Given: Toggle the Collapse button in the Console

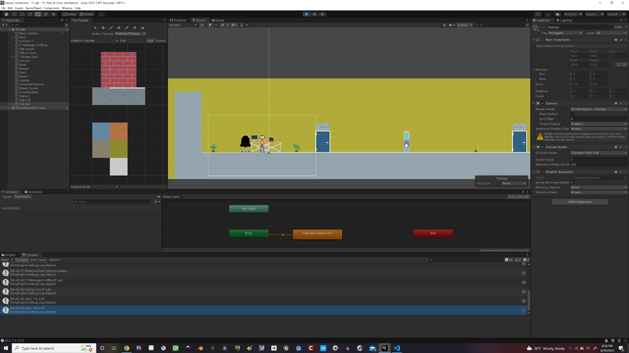Looking at the screenshot, I should [21, 260].
